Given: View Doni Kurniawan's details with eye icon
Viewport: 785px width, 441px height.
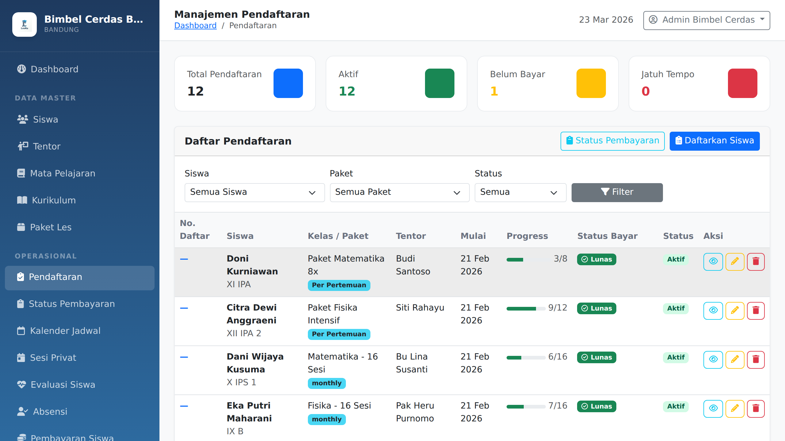Looking at the screenshot, I should pyautogui.click(x=713, y=262).
